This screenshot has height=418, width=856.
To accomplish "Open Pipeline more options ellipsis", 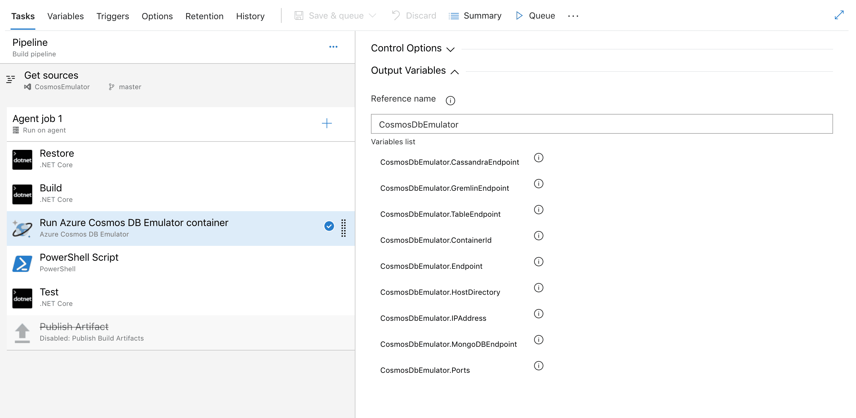I will click(333, 47).
